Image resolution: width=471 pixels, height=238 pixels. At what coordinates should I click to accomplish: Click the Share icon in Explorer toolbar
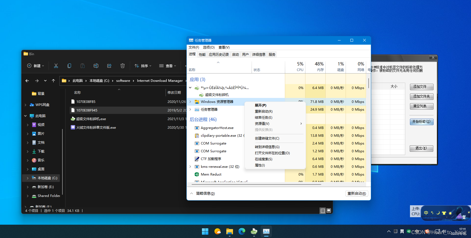coord(109,66)
